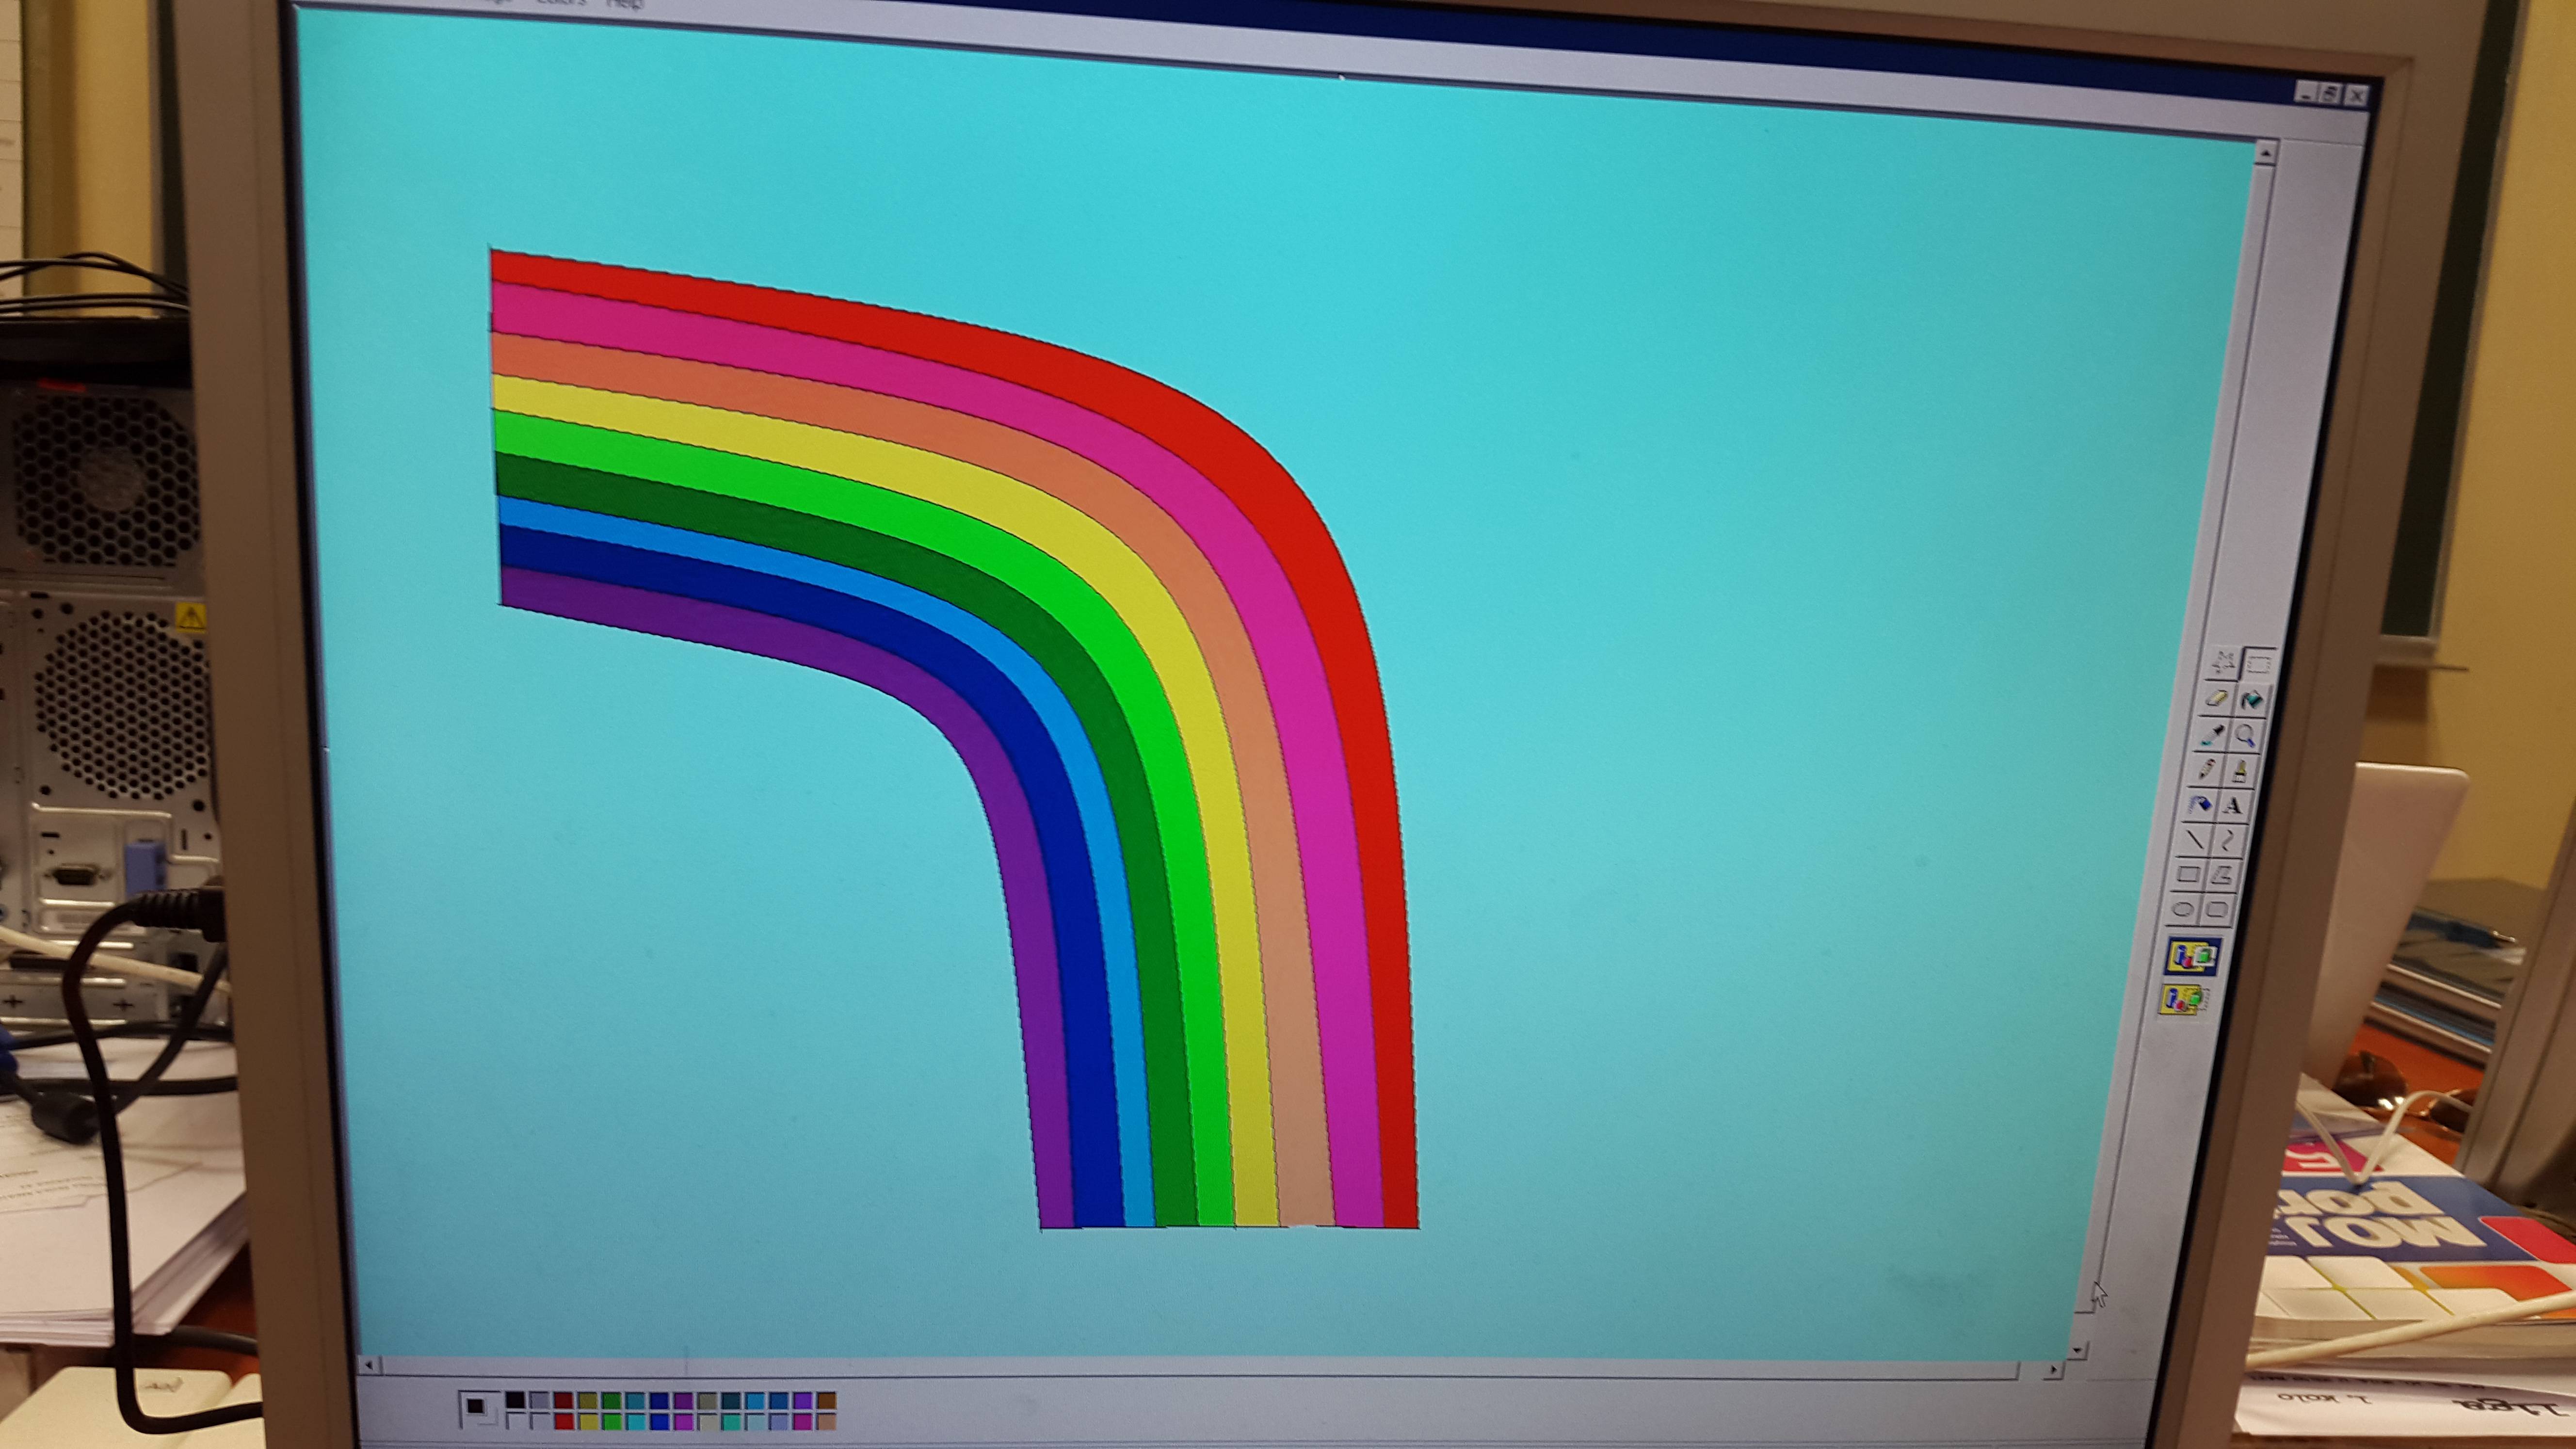Select the rectangular Select tool
Viewport: 2576px width, 1449px height.
[x=2259, y=663]
